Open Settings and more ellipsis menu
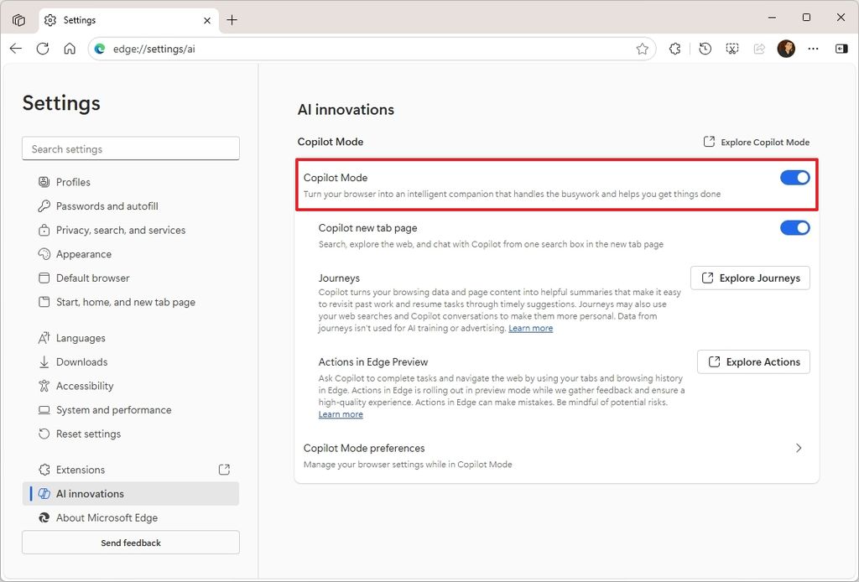This screenshot has height=582, width=859. pos(813,49)
